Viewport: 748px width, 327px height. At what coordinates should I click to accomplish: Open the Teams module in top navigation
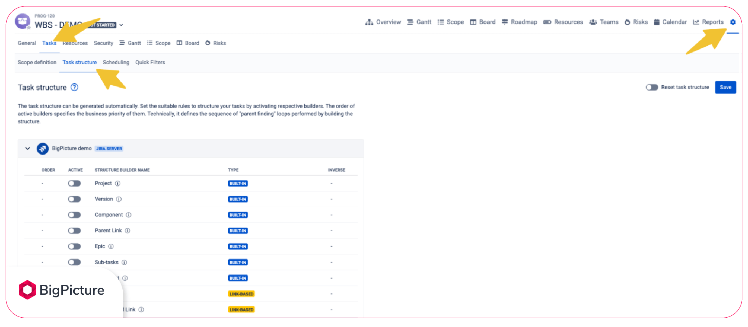(x=604, y=22)
